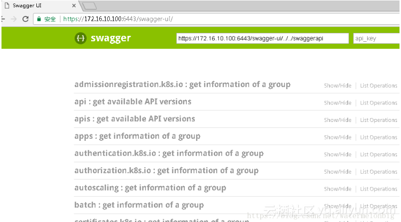401x222 pixels.
Task: Expand the batch group heading
Action: [x=139, y=205]
